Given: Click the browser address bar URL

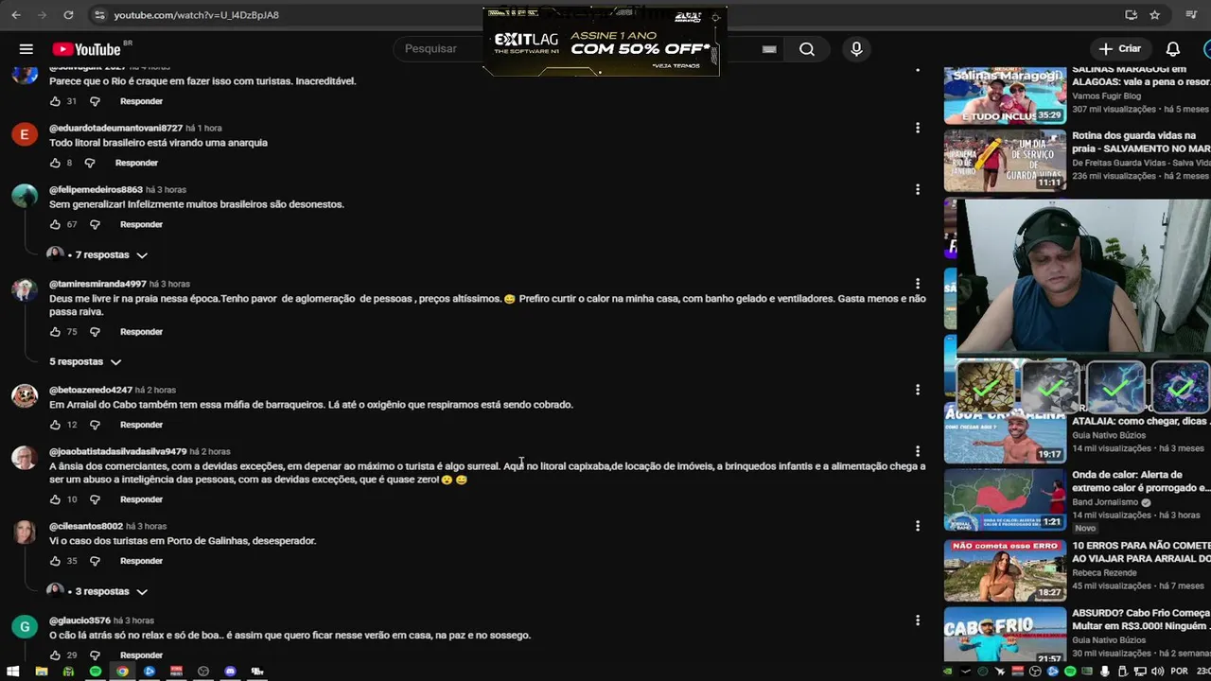Looking at the screenshot, I should (196, 15).
